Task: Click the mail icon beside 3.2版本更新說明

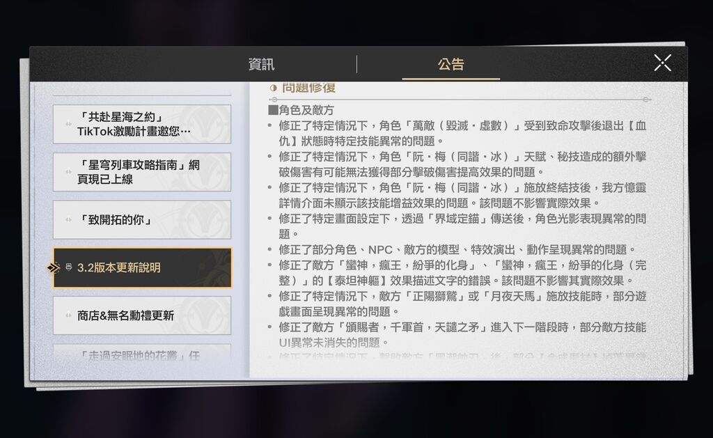Action: 69,267
